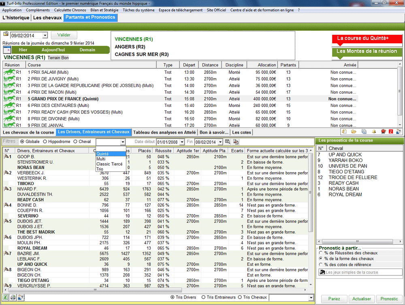Click the open folder icon
Screen dimensions: 405x305
click(x=354, y=132)
